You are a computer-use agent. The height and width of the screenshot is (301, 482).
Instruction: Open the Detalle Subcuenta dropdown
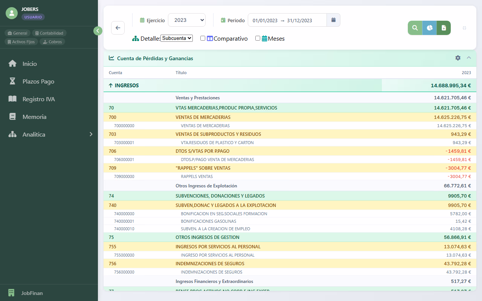177,38
